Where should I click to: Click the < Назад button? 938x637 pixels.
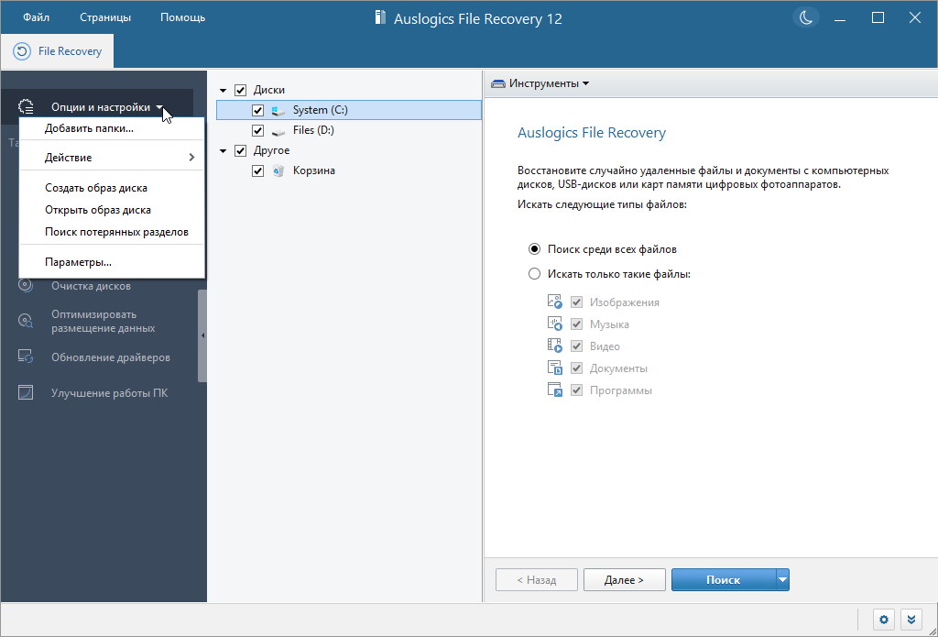tap(537, 579)
